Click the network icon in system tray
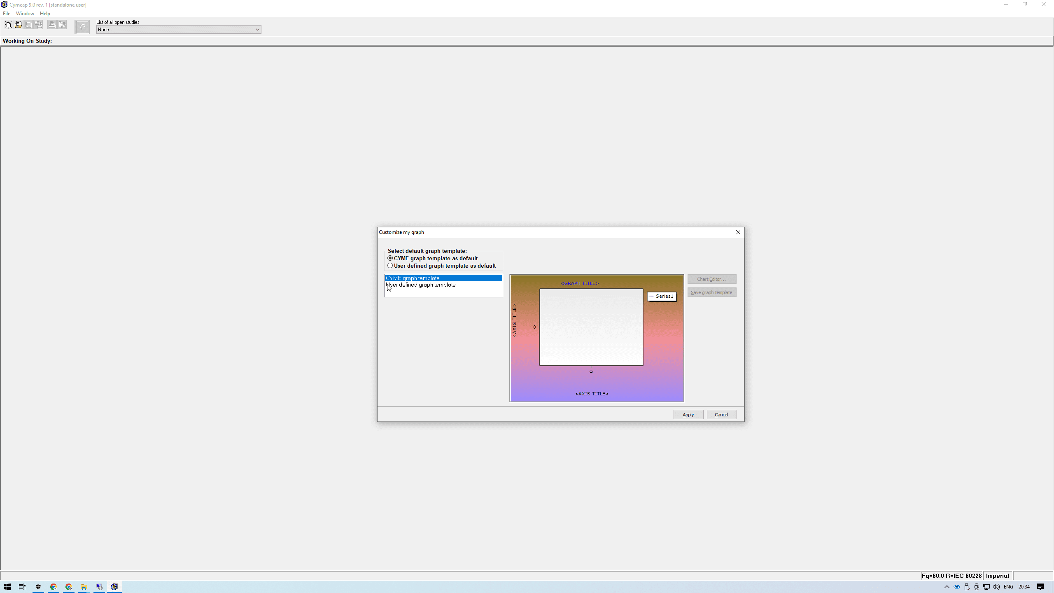Screen dimensions: 1054x593 pos(986,587)
